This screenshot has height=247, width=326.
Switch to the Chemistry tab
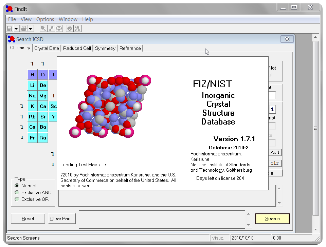[x=20, y=48]
